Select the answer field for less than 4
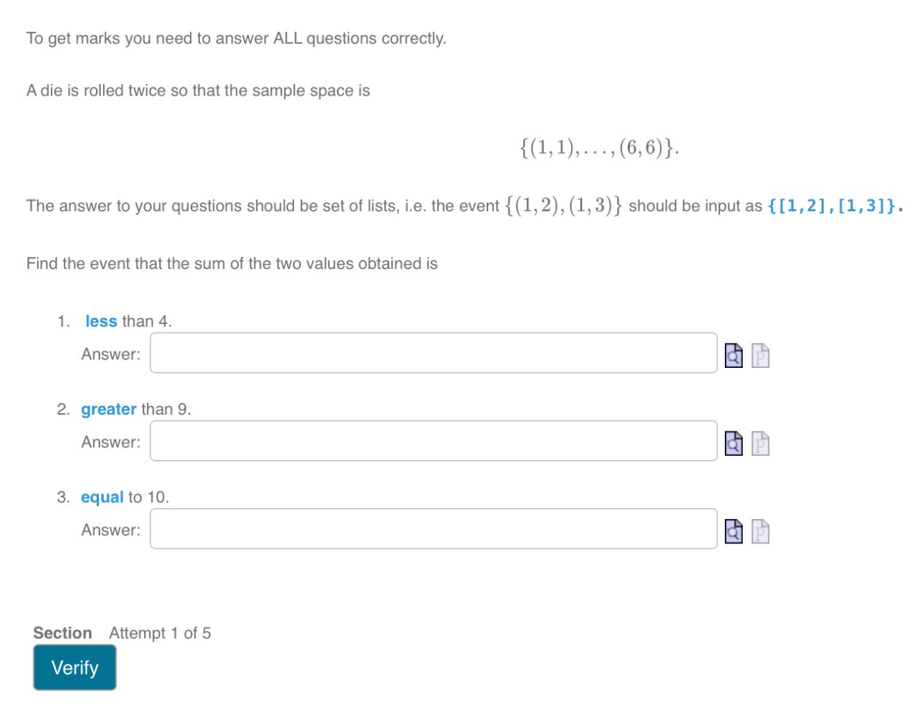Image resolution: width=924 pixels, height=708 pixels. [432, 354]
